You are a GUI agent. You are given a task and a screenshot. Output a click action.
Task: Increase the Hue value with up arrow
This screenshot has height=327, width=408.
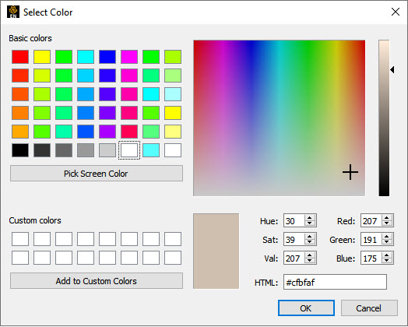click(309, 218)
